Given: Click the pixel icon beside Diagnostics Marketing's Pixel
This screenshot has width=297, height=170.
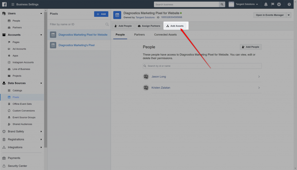Looking at the screenshot, I should point(53,45).
